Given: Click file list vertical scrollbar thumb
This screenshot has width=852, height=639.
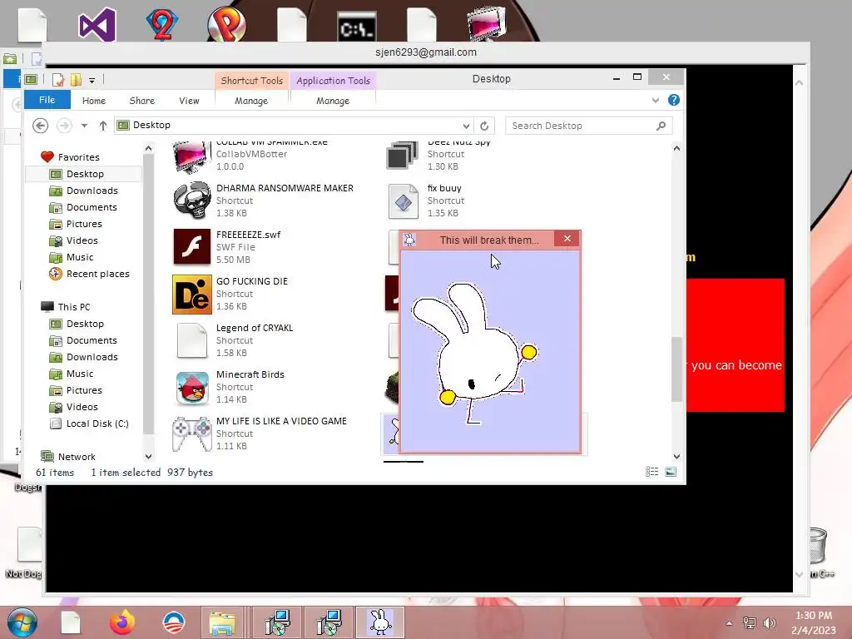Looking at the screenshot, I should point(676,369).
